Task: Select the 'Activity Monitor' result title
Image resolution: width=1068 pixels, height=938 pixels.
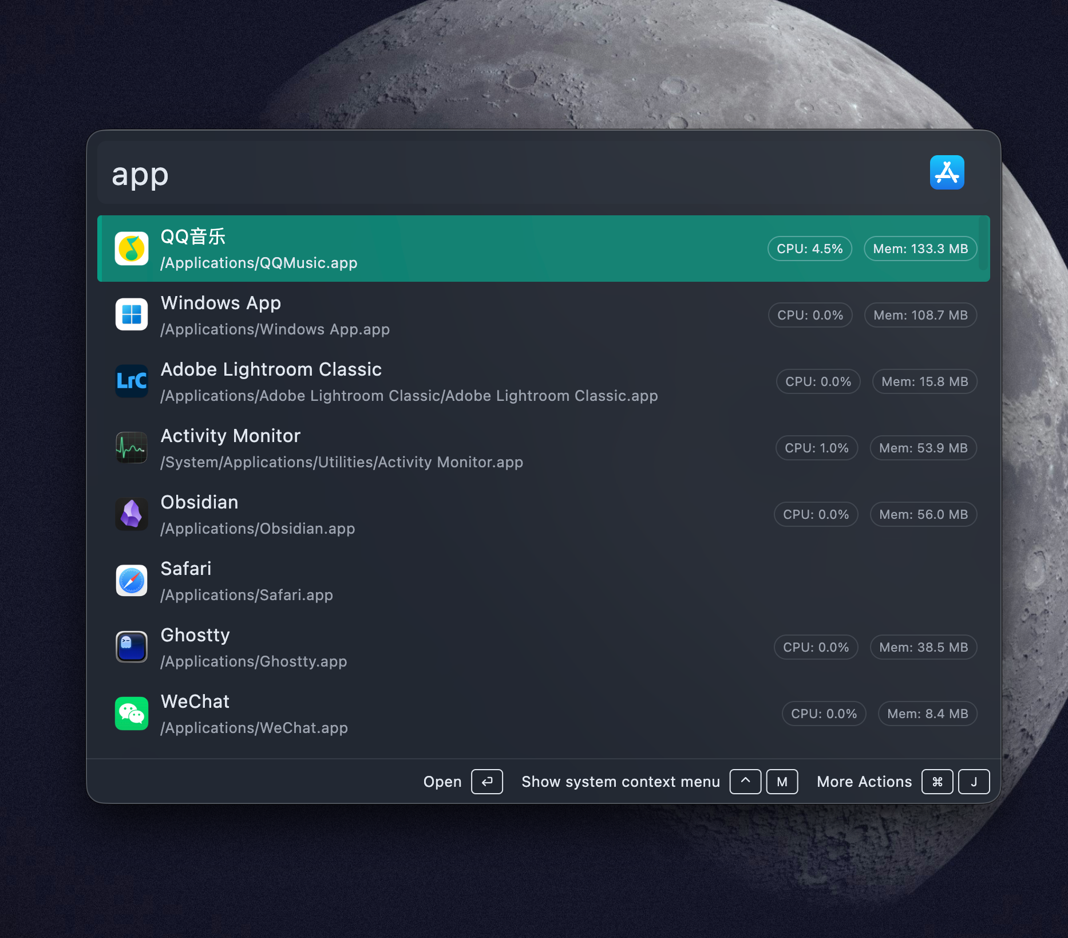Action: tap(231, 436)
